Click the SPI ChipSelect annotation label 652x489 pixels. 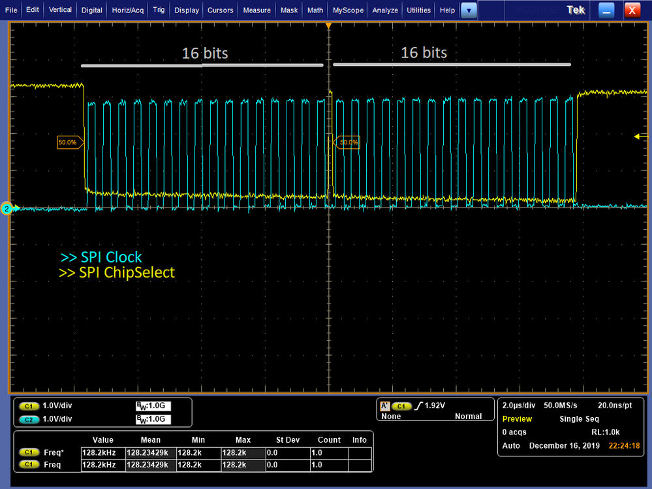click(117, 272)
